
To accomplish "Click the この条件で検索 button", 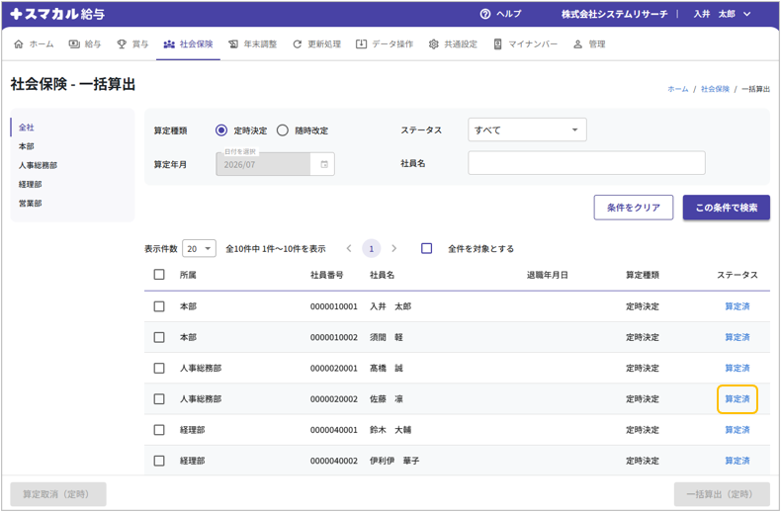I will coord(726,208).
